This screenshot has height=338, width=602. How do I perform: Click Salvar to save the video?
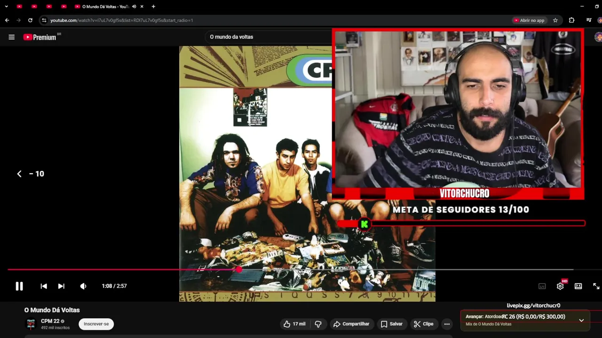click(391, 324)
